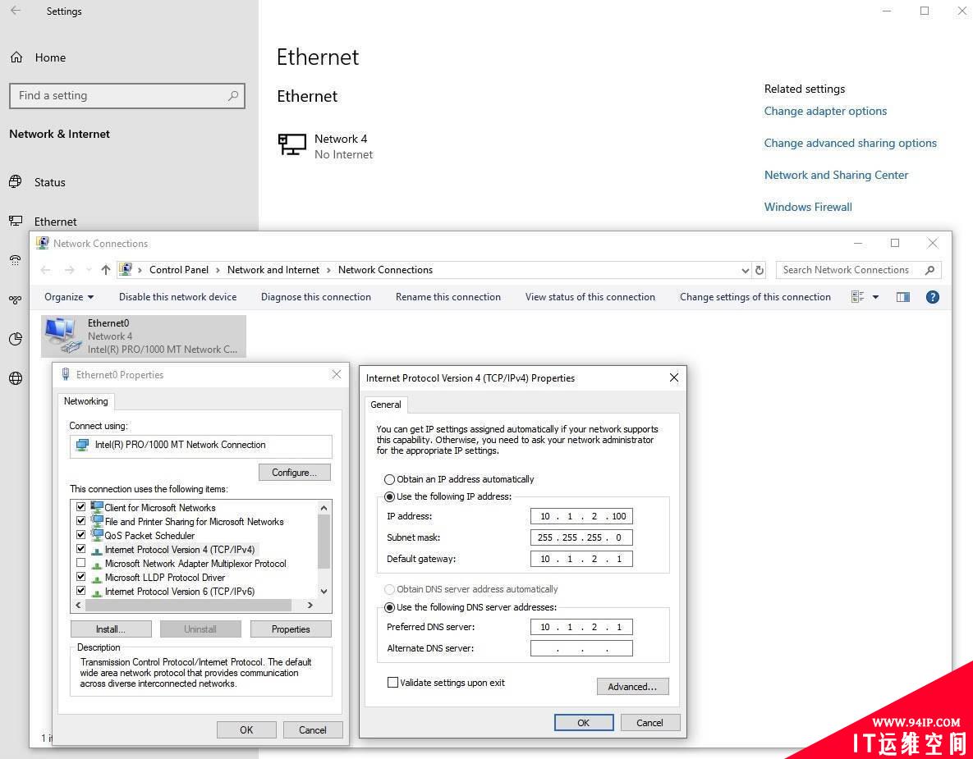Close the Ethernet0 Properties dialog
The image size is (973, 759).
[337, 374]
